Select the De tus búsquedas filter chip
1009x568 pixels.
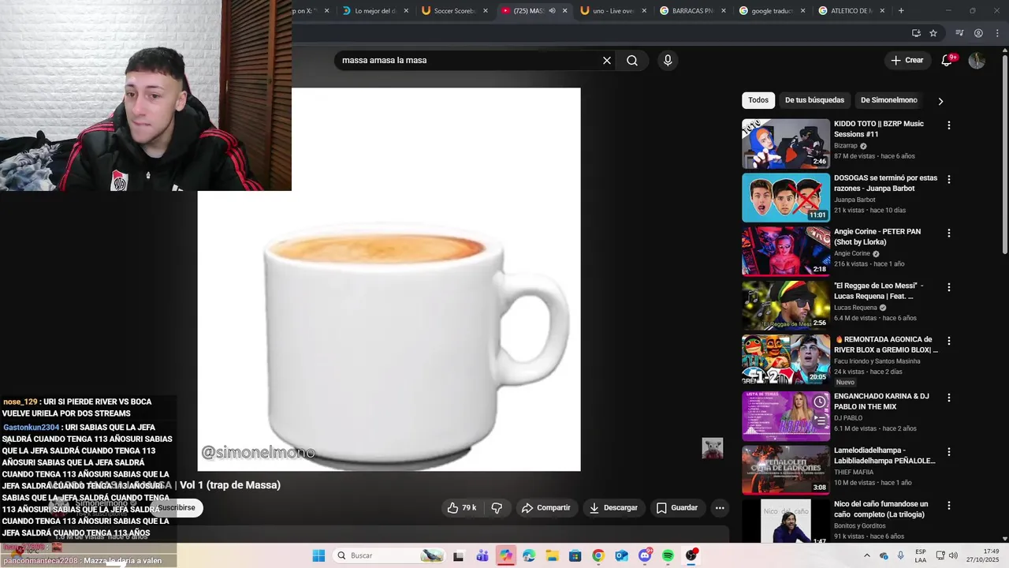[x=814, y=100]
